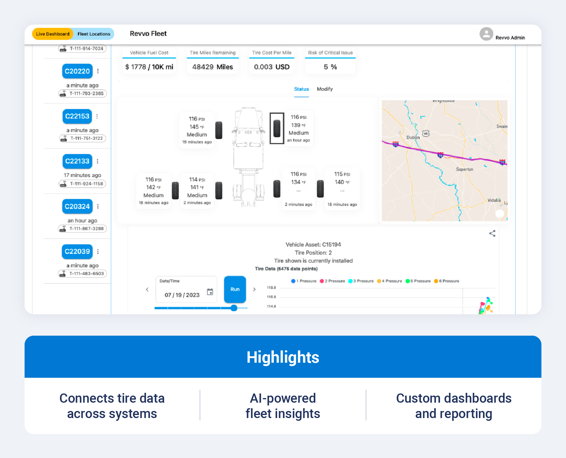Select the highlighted front-right tire icon
This screenshot has height=458, width=566.
tap(277, 128)
